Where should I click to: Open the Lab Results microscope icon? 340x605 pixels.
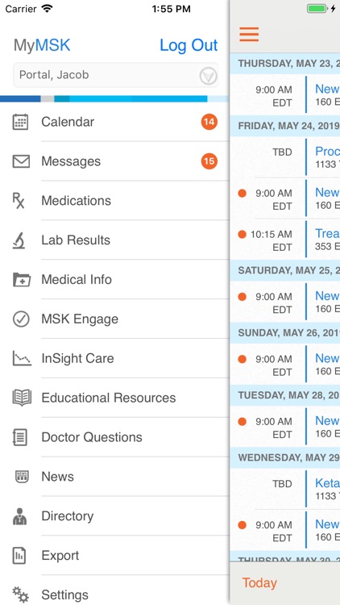(x=19, y=240)
